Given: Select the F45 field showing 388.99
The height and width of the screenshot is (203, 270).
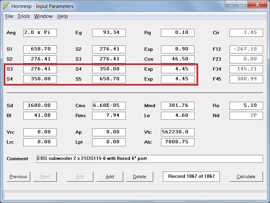Looking at the screenshot, I should (246, 79).
